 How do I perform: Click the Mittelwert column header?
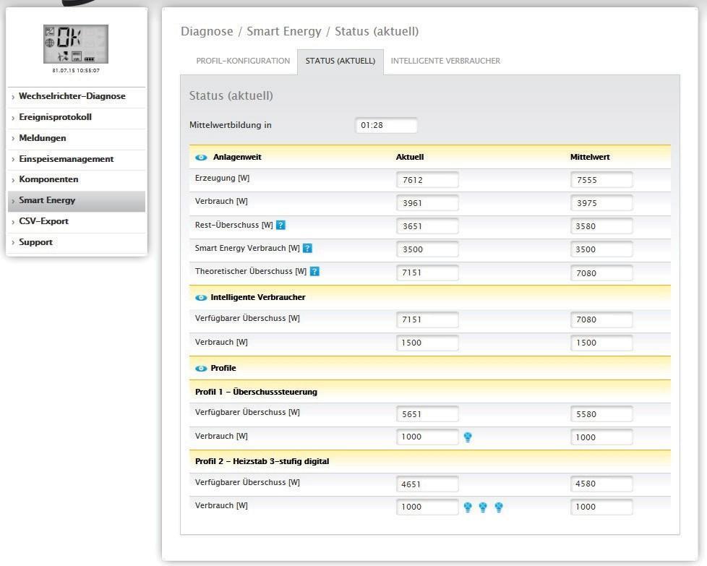(590, 157)
